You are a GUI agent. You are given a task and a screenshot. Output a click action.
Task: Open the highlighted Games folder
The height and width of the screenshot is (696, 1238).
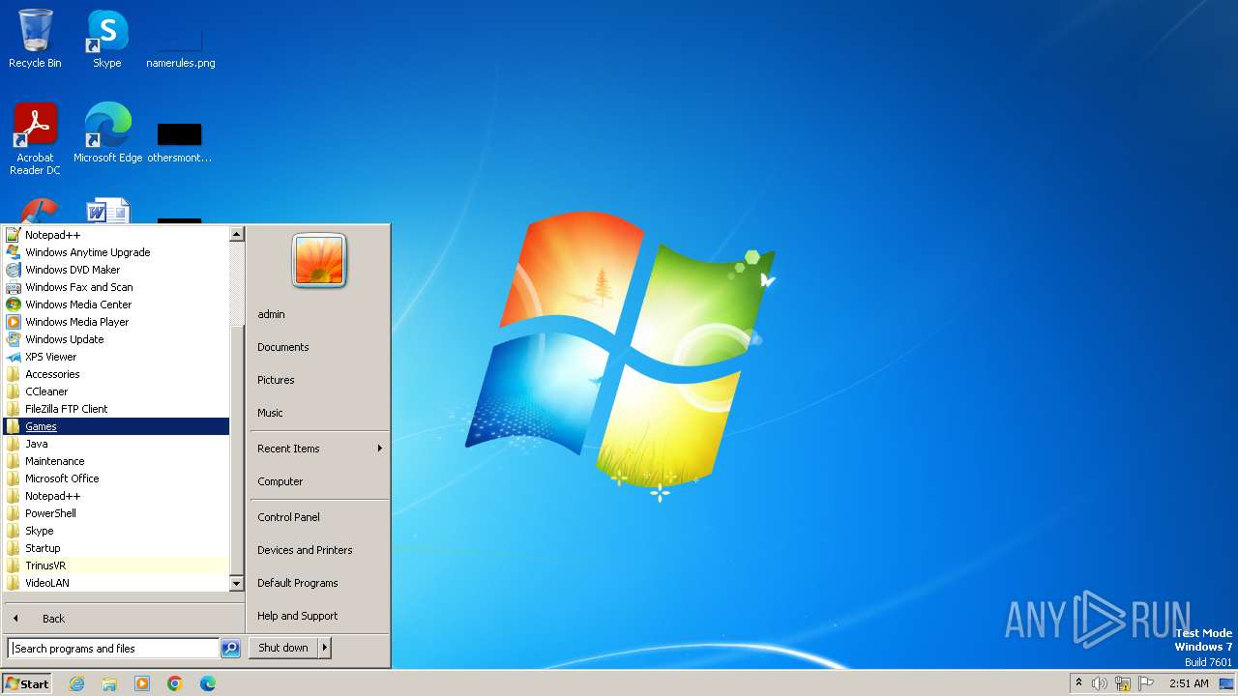point(116,426)
